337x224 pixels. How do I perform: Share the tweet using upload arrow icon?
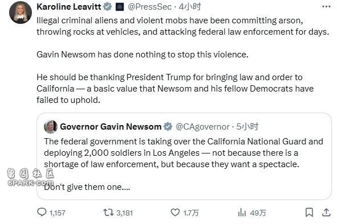pos(326,212)
